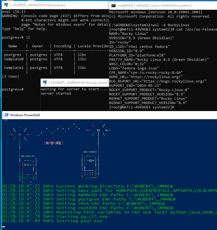Click the 'Resetting Path variables' log line

[x=109, y=212]
